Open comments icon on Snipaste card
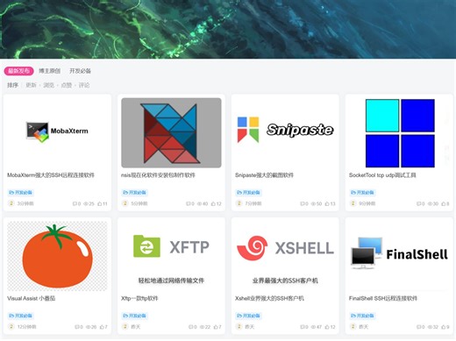Screen dimensions: 456x341 coord(303,203)
